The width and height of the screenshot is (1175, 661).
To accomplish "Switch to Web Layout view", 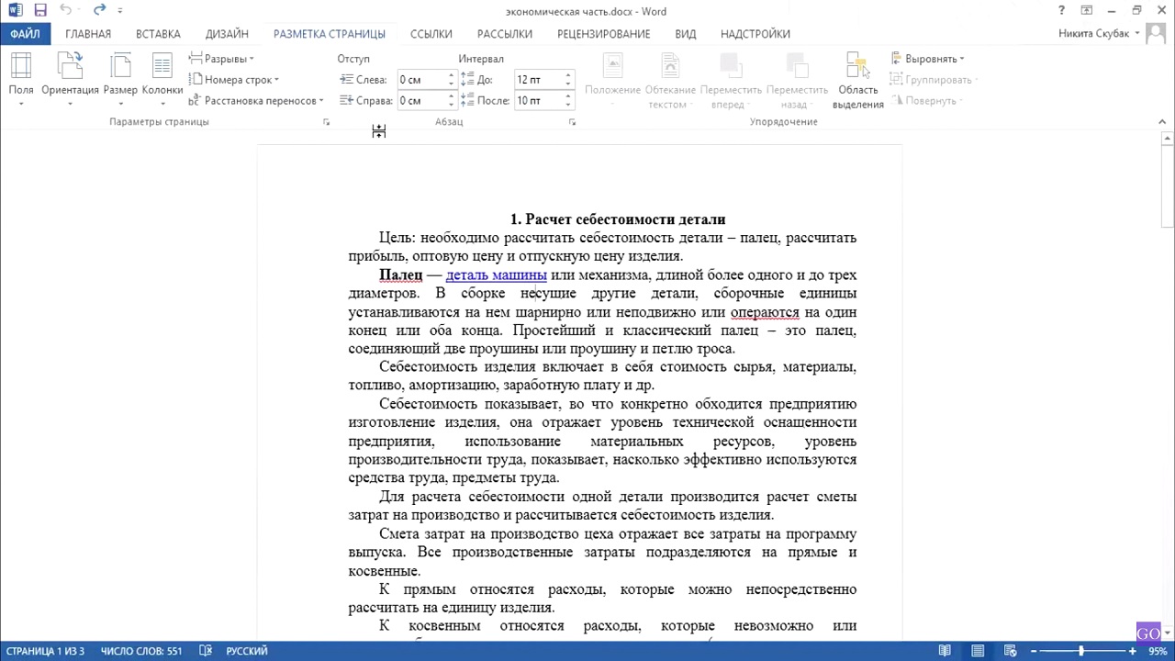I will (1012, 651).
